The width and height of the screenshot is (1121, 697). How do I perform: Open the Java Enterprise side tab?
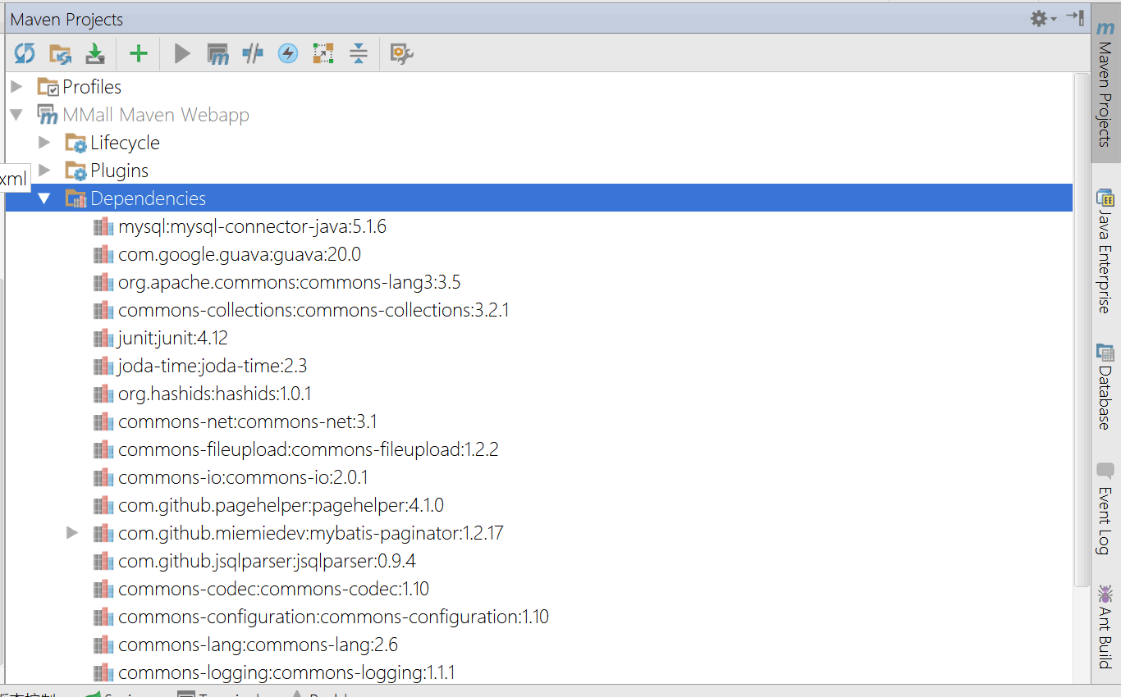point(1105,251)
